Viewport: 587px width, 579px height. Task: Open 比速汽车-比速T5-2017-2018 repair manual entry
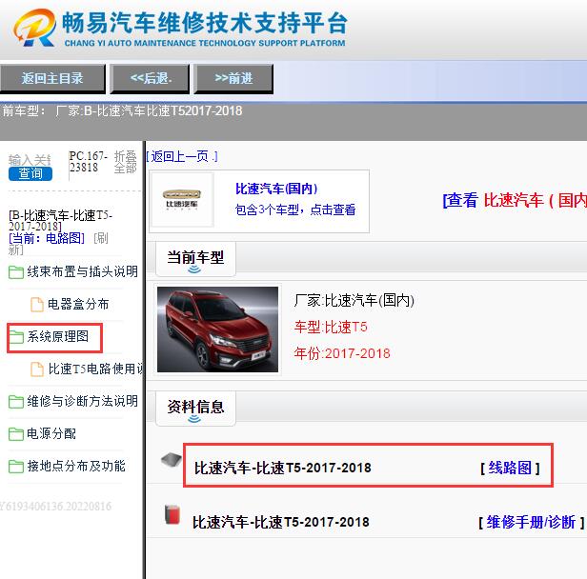(x=281, y=522)
